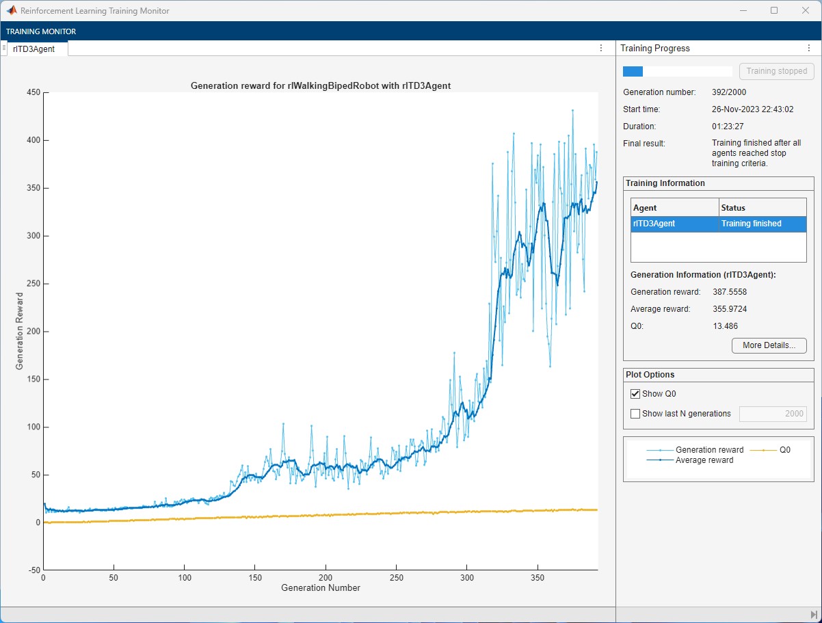
Task: Open Training Progress panel three-dot menu
Action: click(809, 48)
